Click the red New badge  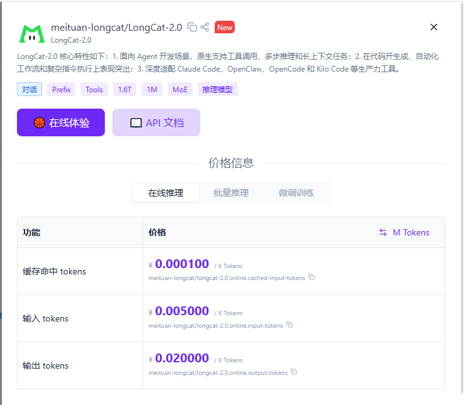225,27
